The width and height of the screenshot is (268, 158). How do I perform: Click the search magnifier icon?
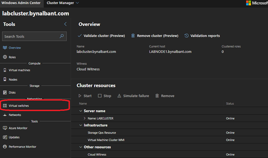point(62,36)
